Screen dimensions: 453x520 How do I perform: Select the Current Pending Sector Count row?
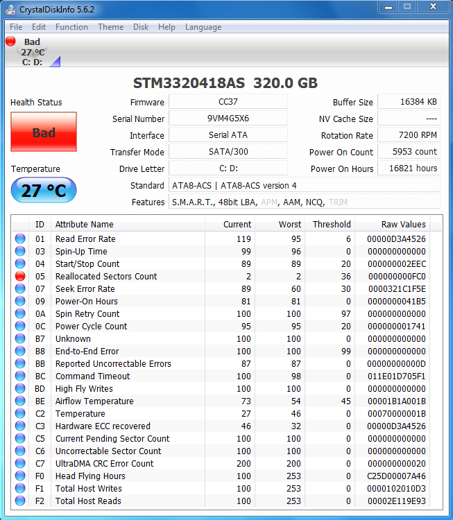pos(112,438)
